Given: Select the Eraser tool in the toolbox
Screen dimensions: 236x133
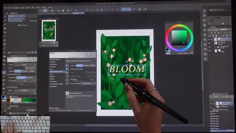Looking at the screenshot, I should pyautogui.click(x=5, y=28).
